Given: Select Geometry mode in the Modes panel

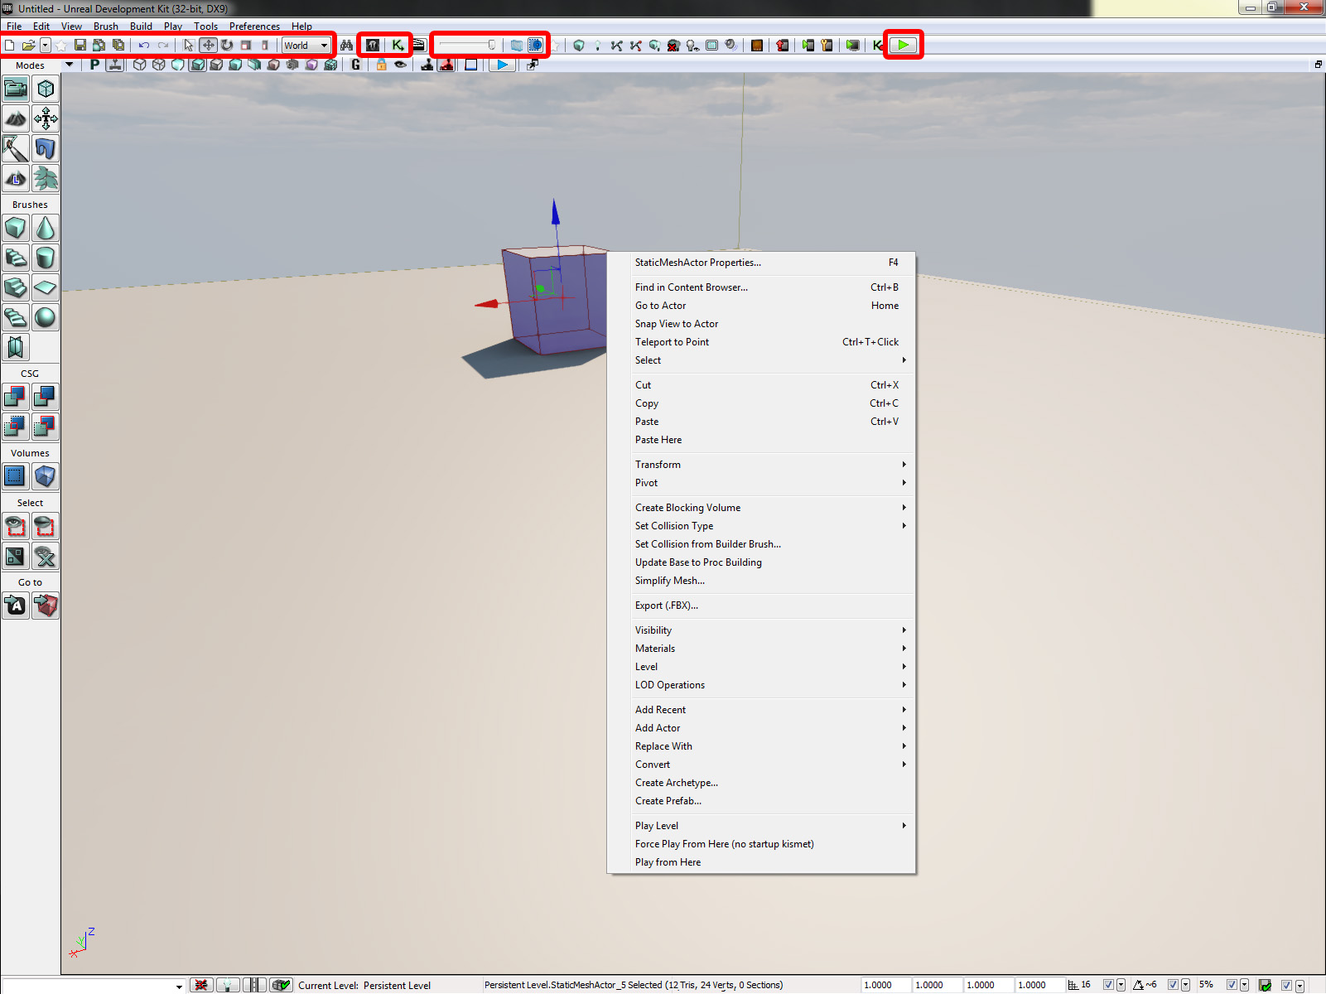Looking at the screenshot, I should (46, 89).
